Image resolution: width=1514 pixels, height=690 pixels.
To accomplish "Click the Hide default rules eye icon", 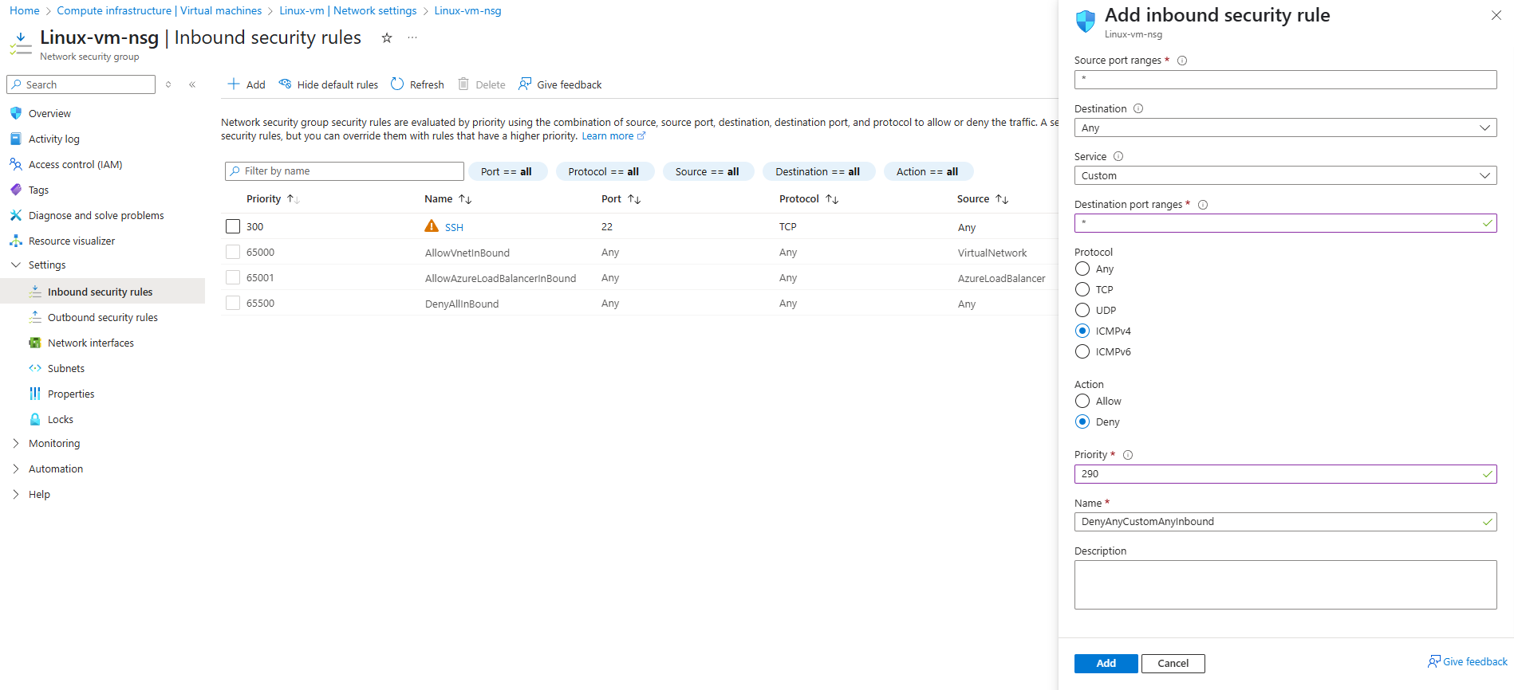I will click(285, 84).
